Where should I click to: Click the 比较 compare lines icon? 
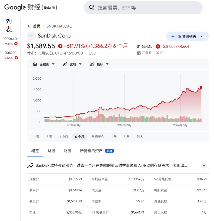(x=65, y=64)
